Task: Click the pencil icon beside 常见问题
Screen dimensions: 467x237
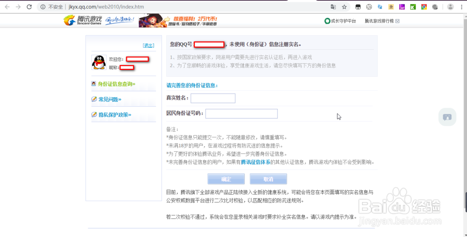Action: click(94, 99)
